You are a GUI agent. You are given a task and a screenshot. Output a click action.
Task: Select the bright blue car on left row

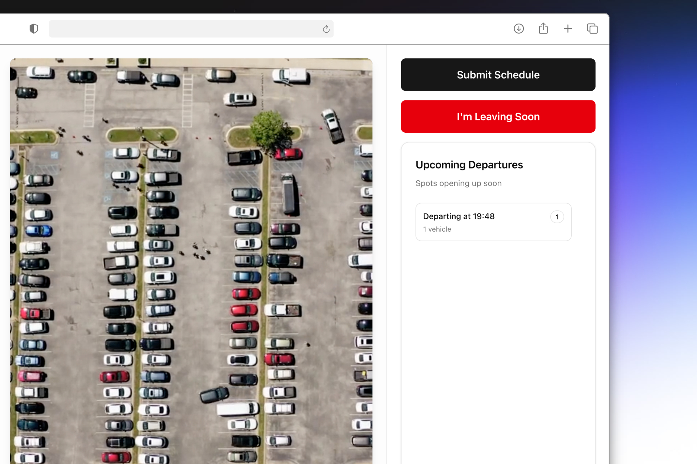coord(39,231)
